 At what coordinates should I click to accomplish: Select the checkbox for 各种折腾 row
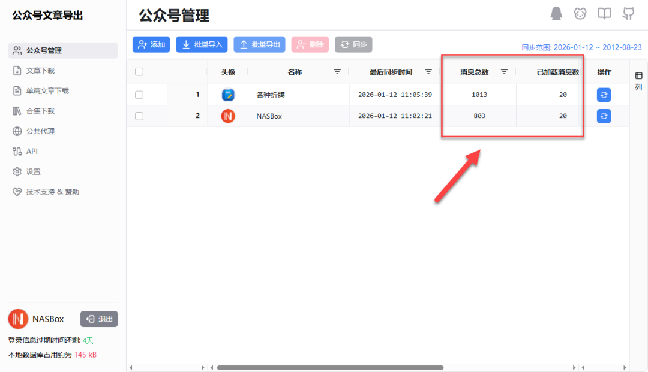pos(139,94)
